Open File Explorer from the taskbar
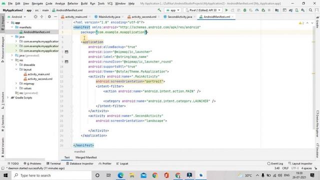 tap(132, 175)
